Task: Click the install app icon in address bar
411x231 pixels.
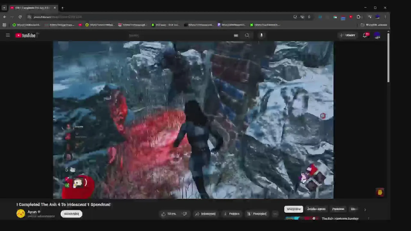Action: click(x=295, y=17)
